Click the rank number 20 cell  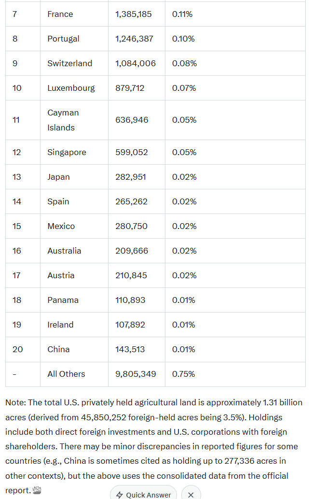pos(17,349)
